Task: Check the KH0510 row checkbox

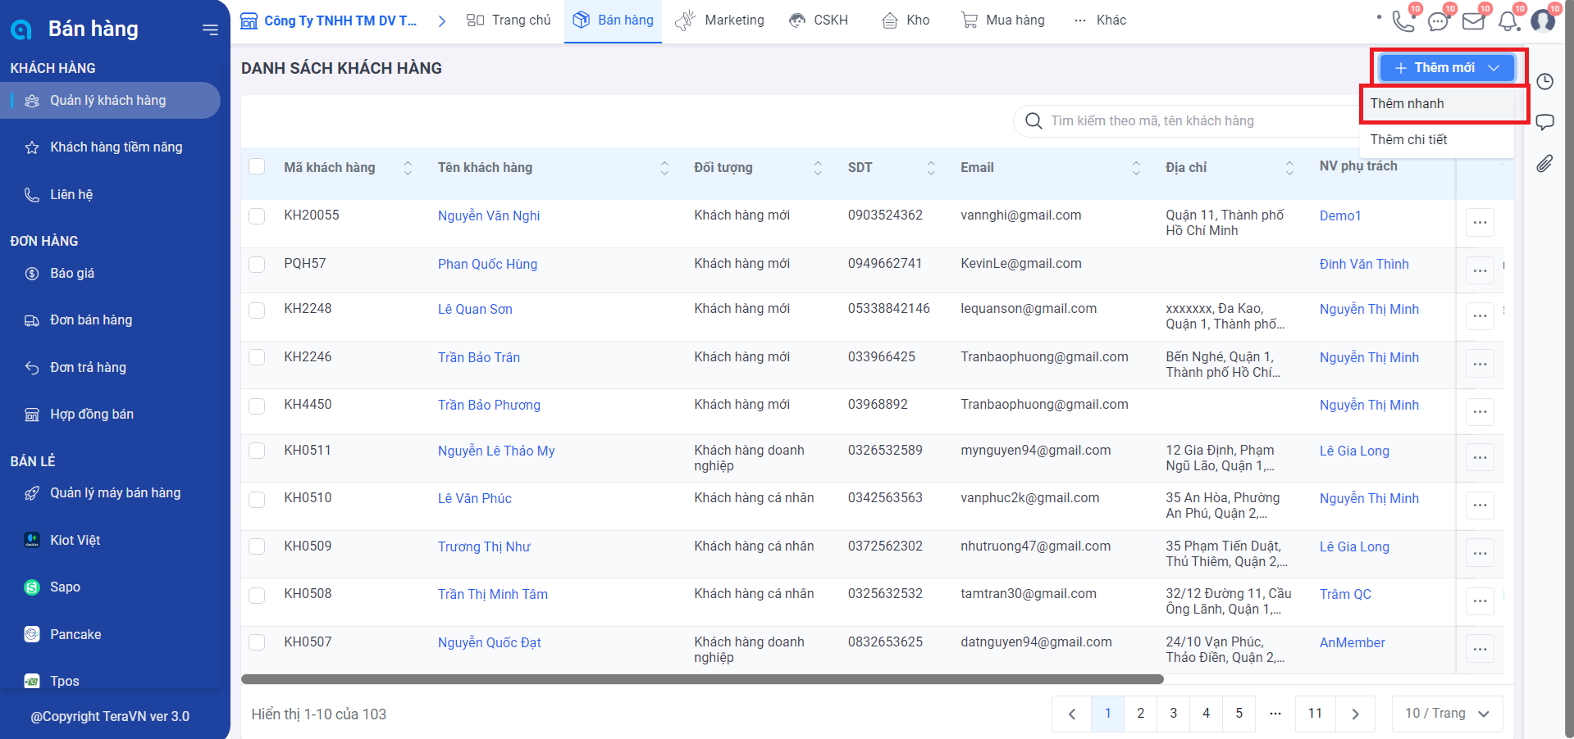Action: pyautogui.click(x=257, y=499)
